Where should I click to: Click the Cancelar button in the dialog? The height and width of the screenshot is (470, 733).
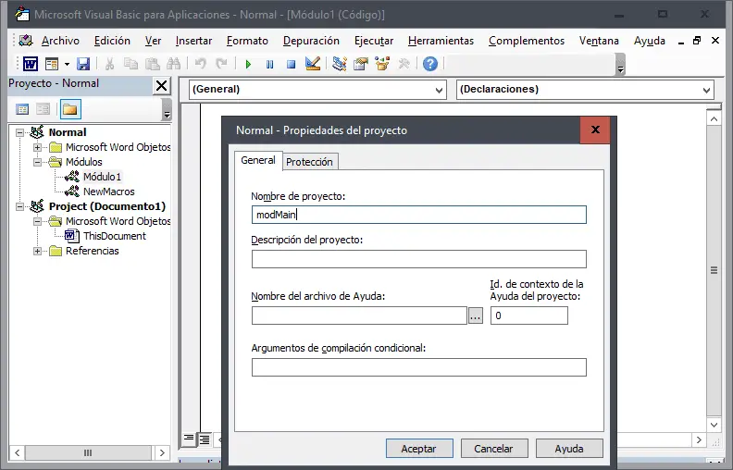click(494, 449)
